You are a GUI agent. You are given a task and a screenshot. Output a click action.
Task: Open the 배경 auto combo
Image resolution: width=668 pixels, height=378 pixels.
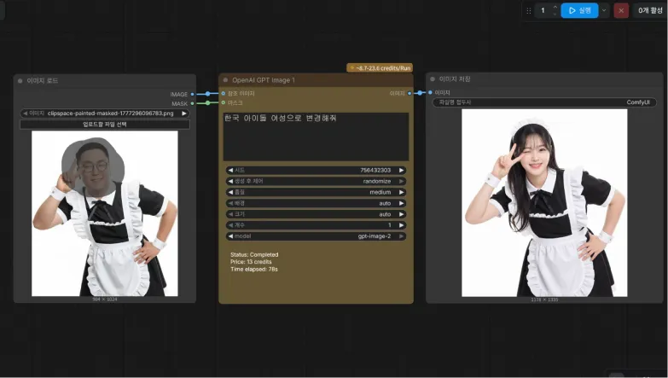[317, 204]
